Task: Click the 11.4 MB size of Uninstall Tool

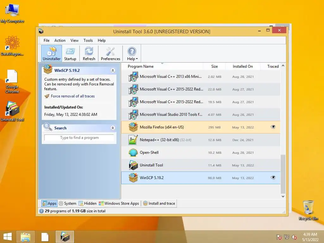Action: [x=215, y=165]
